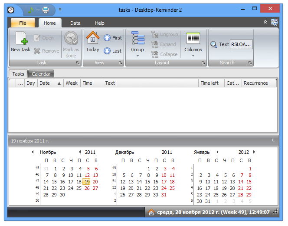Viewport: 288px width, 226px height.
Task: Select the Calendar tab
Action: [x=41, y=74]
